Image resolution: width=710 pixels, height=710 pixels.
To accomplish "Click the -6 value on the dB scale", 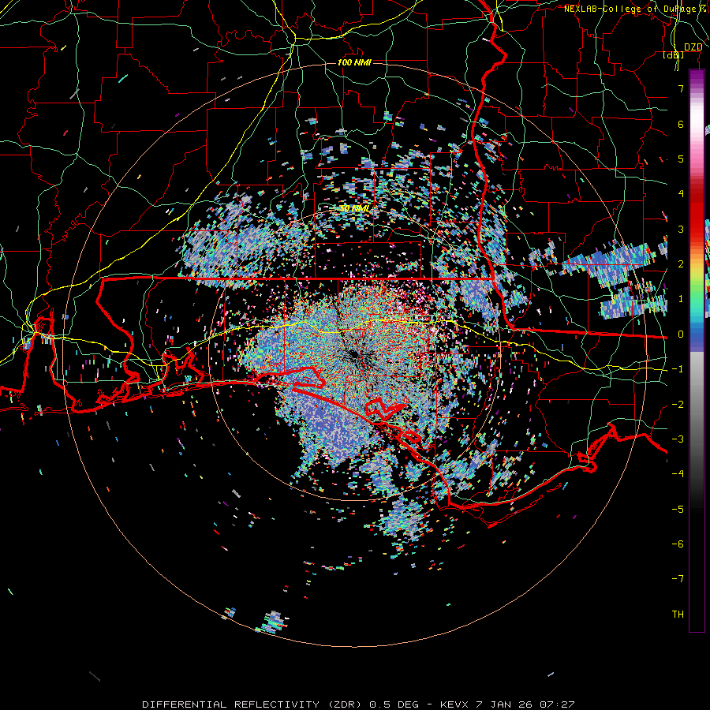I will tap(678, 544).
